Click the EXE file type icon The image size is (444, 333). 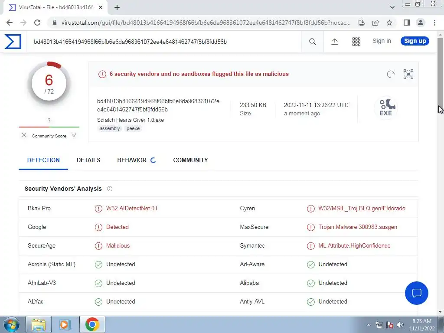click(x=386, y=108)
